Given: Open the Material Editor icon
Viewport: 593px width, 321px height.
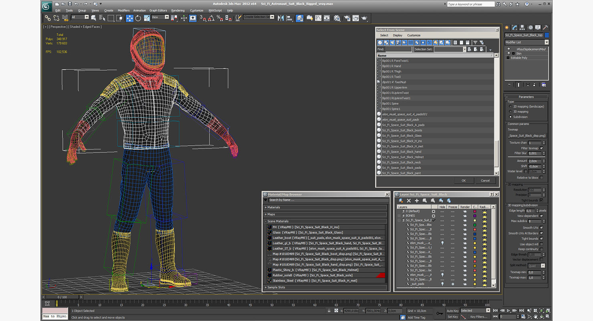Looking at the screenshot, I should point(337,18).
